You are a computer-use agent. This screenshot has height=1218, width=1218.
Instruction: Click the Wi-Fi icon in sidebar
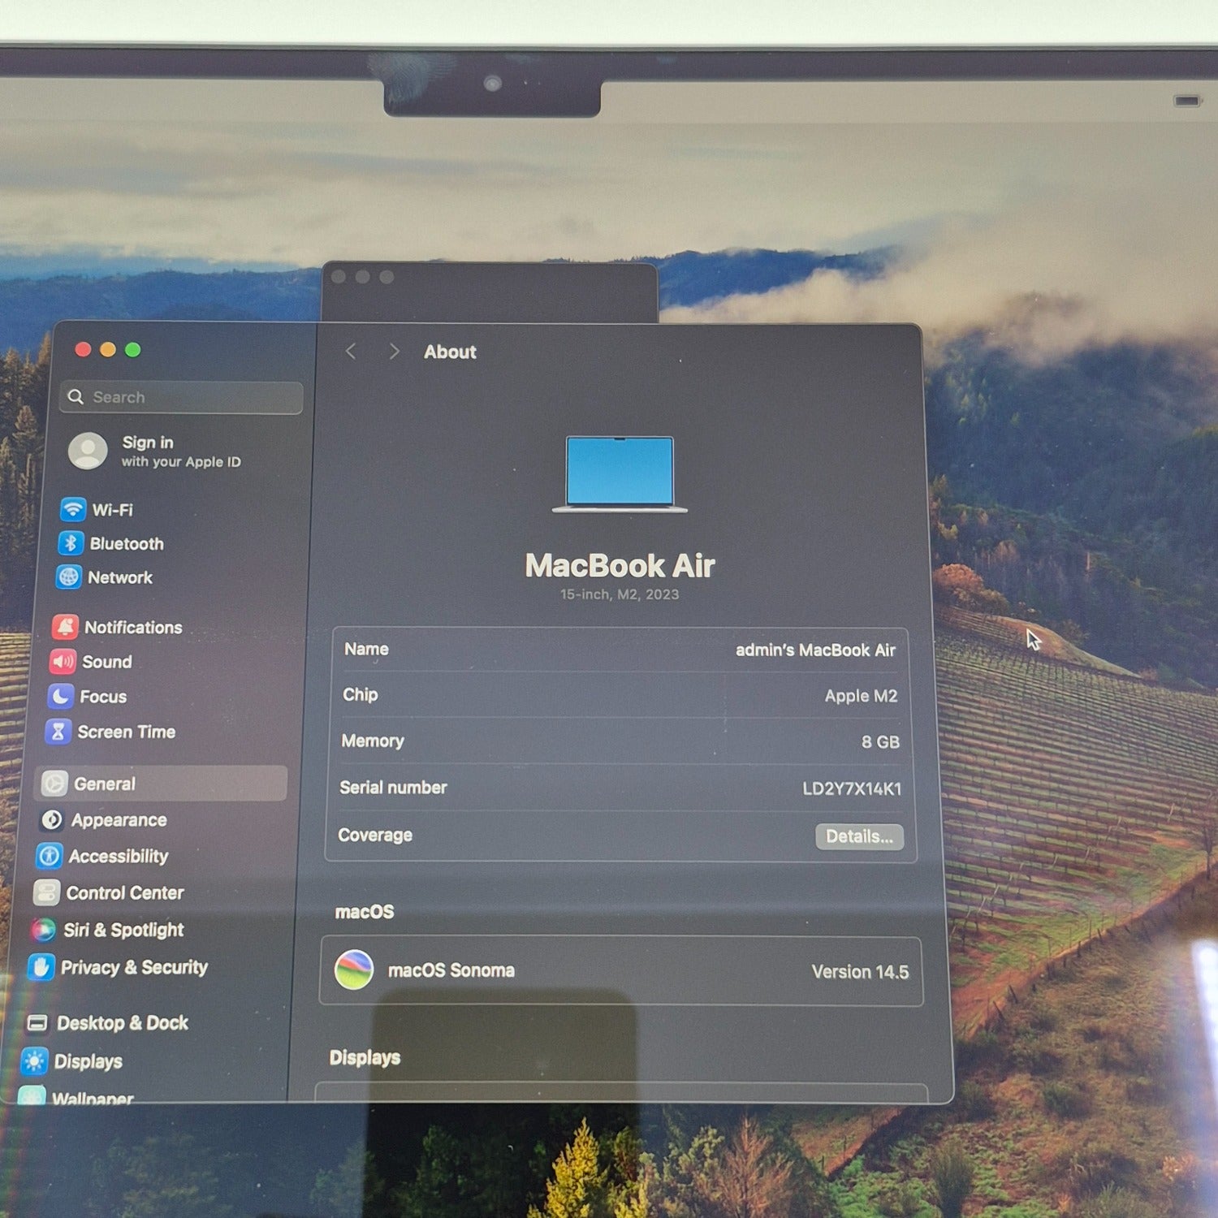(73, 509)
